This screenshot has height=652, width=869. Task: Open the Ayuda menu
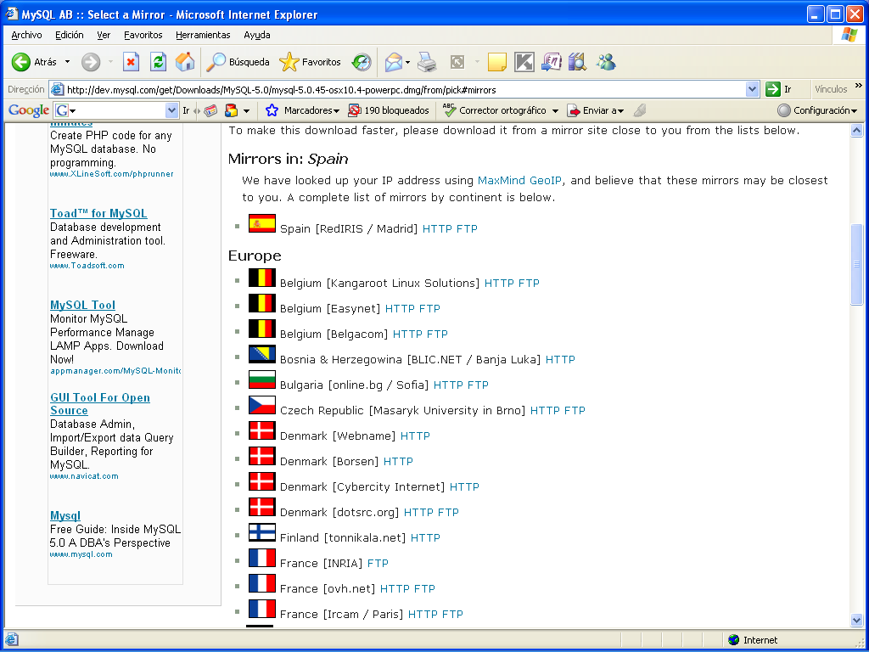click(257, 35)
